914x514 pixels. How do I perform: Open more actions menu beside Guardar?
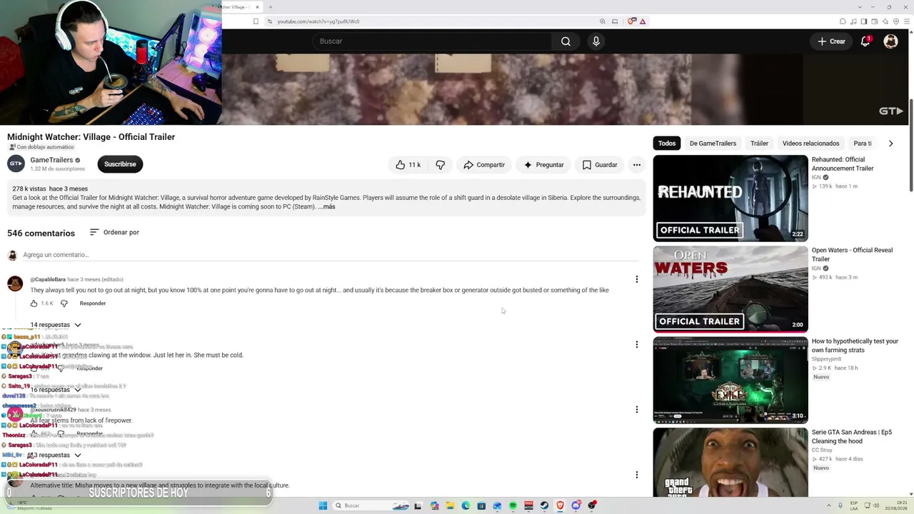pos(637,165)
